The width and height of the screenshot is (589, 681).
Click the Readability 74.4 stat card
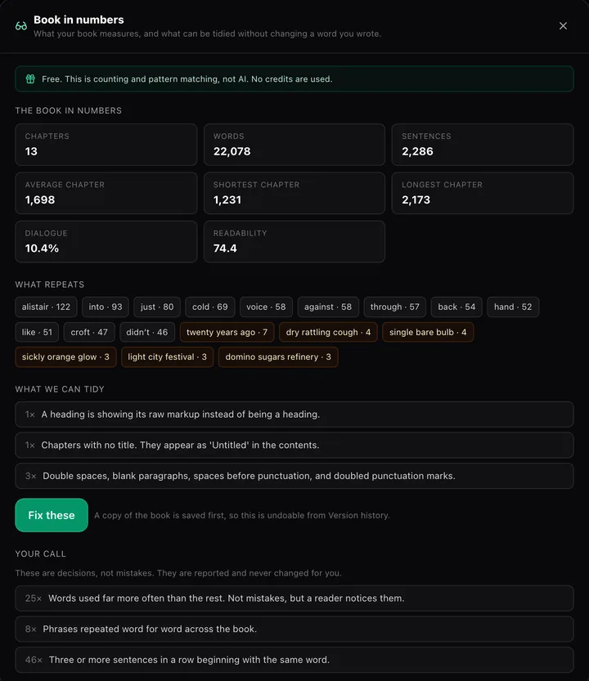[x=294, y=241]
